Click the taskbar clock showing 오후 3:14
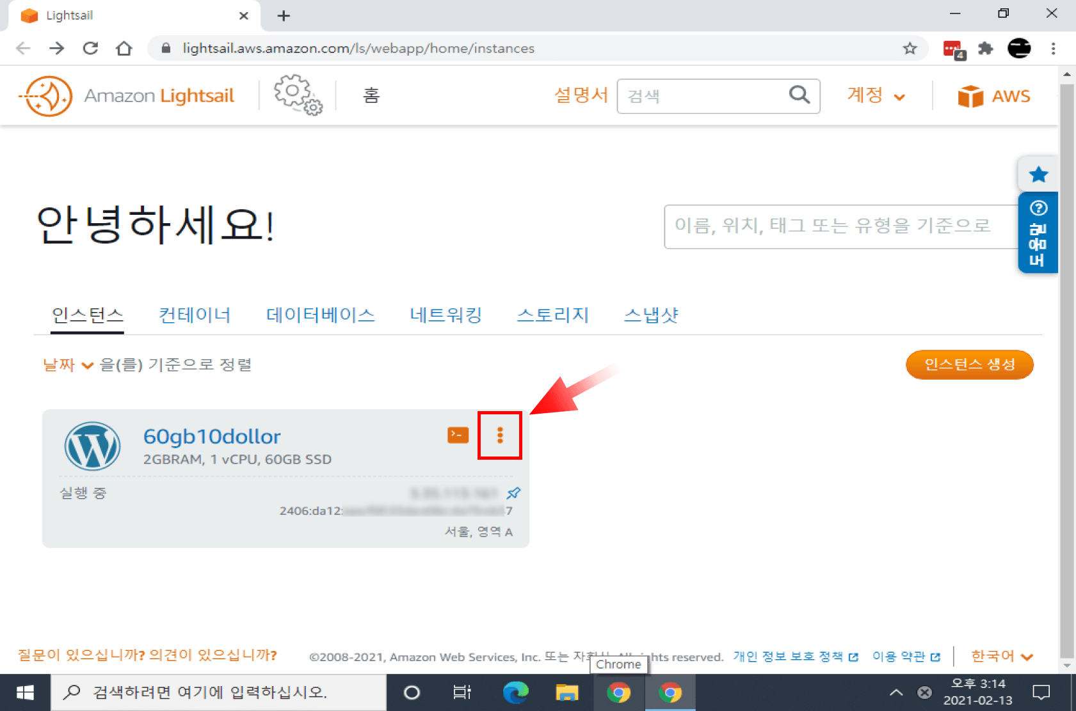 977,692
